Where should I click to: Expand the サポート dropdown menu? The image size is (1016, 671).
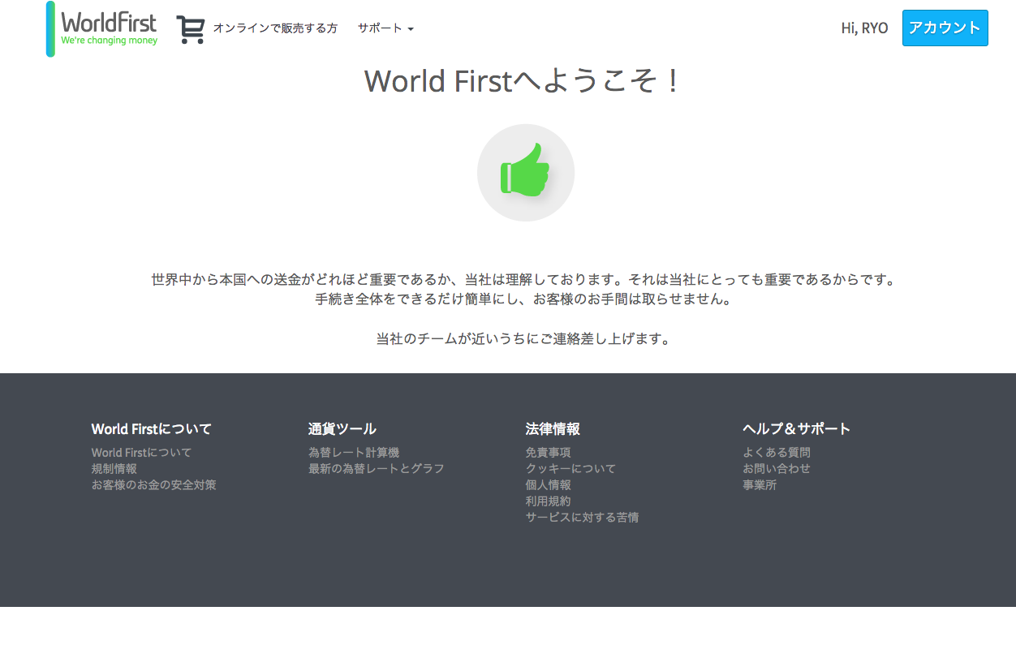tap(385, 28)
